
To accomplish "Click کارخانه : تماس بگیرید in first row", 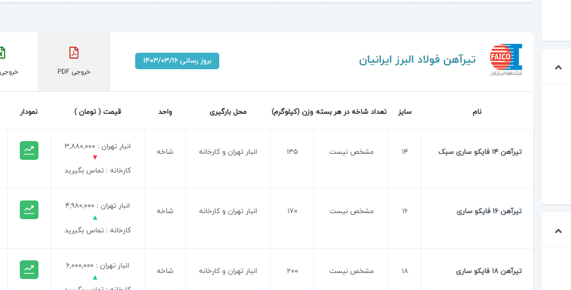I will point(98,170).
